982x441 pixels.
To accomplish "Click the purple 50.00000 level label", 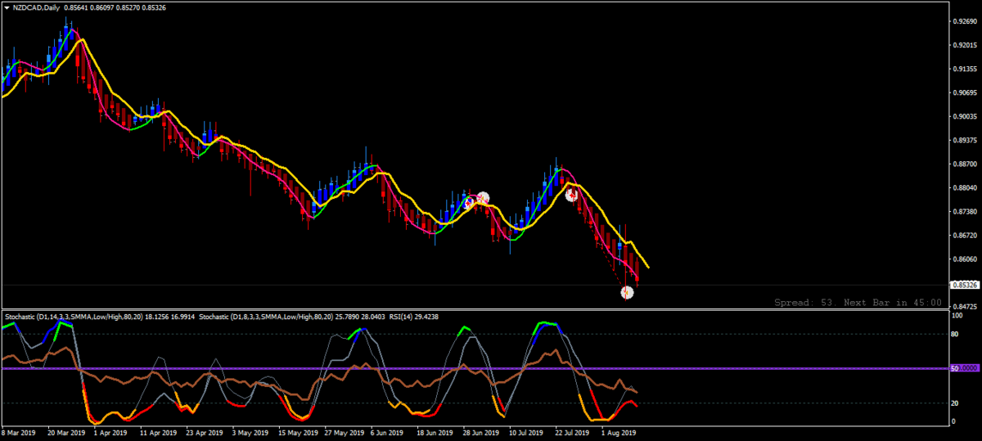I will pyautogui.click(x=965, y=369).
